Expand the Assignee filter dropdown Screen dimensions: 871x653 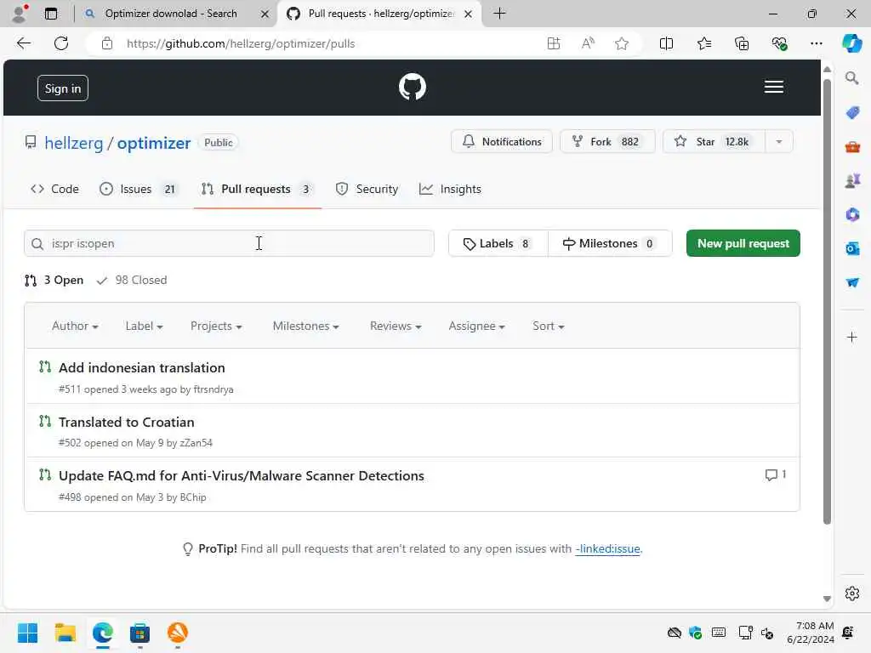(476, 326)
